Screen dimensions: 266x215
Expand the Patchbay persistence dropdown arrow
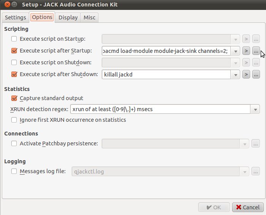(244, 144)
